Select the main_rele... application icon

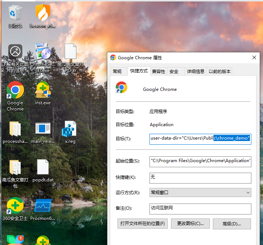[x=43, y=132]
